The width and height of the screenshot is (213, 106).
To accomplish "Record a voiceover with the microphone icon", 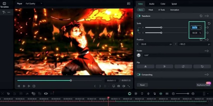I will tap(148, 93).
